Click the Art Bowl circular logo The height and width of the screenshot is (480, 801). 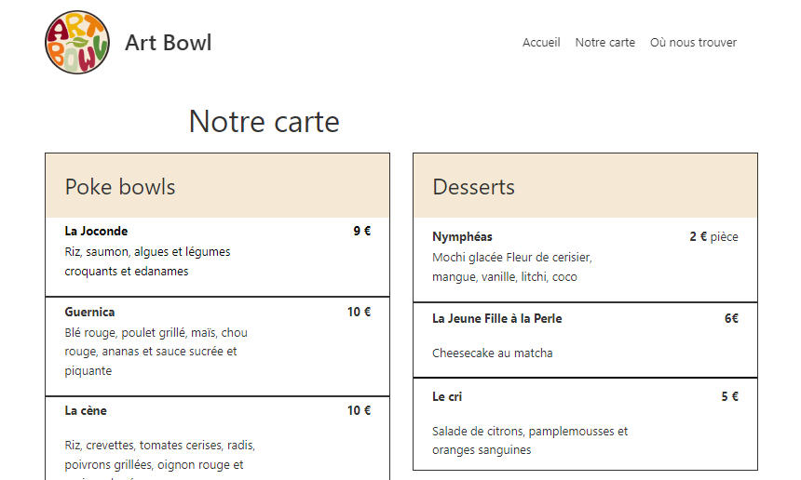coord(77,43)
